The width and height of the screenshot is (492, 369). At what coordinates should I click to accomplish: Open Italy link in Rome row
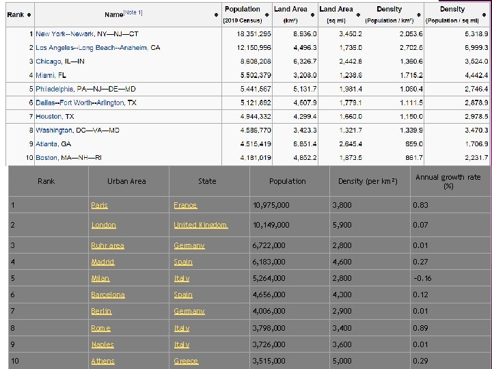tap(182, 328)
